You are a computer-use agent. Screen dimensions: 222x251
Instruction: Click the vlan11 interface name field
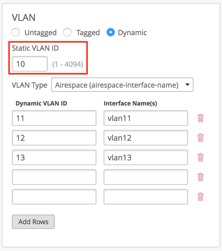(x=146, y=118)
